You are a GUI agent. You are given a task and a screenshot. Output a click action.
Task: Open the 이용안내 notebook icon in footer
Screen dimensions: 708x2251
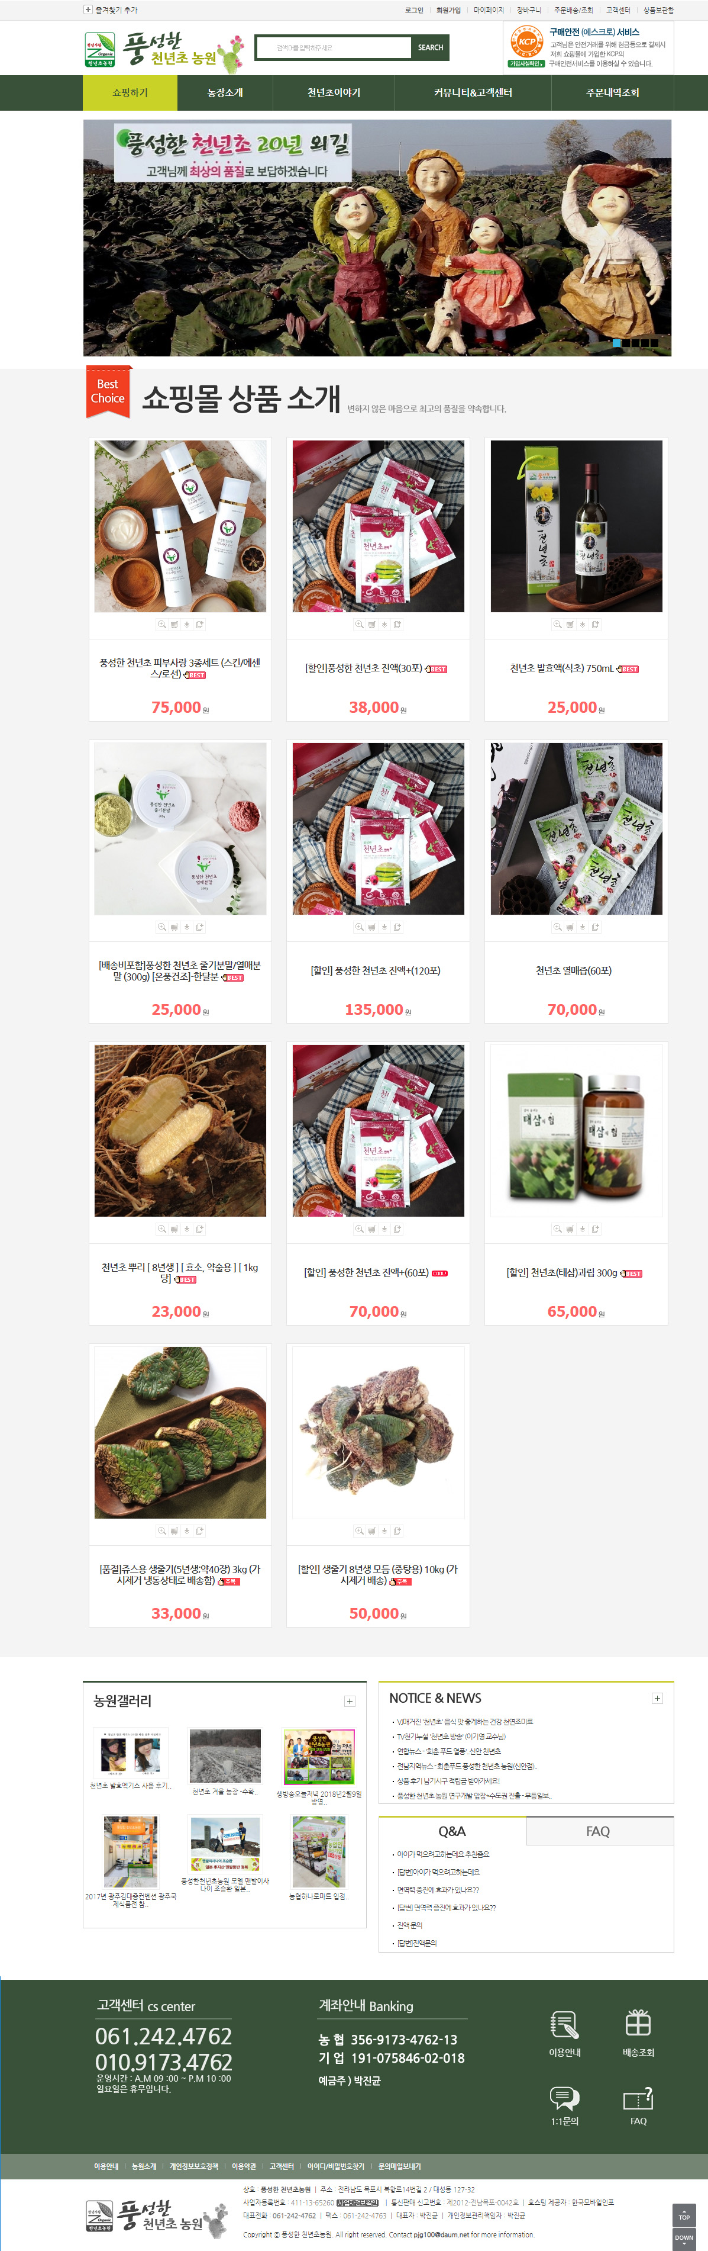tap(564, 2025)
